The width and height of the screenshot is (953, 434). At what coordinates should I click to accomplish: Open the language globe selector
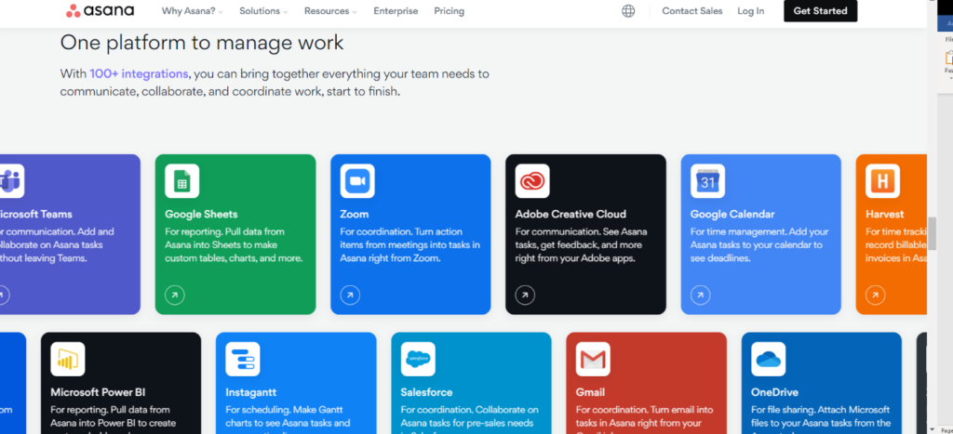(x=628, y=11)
